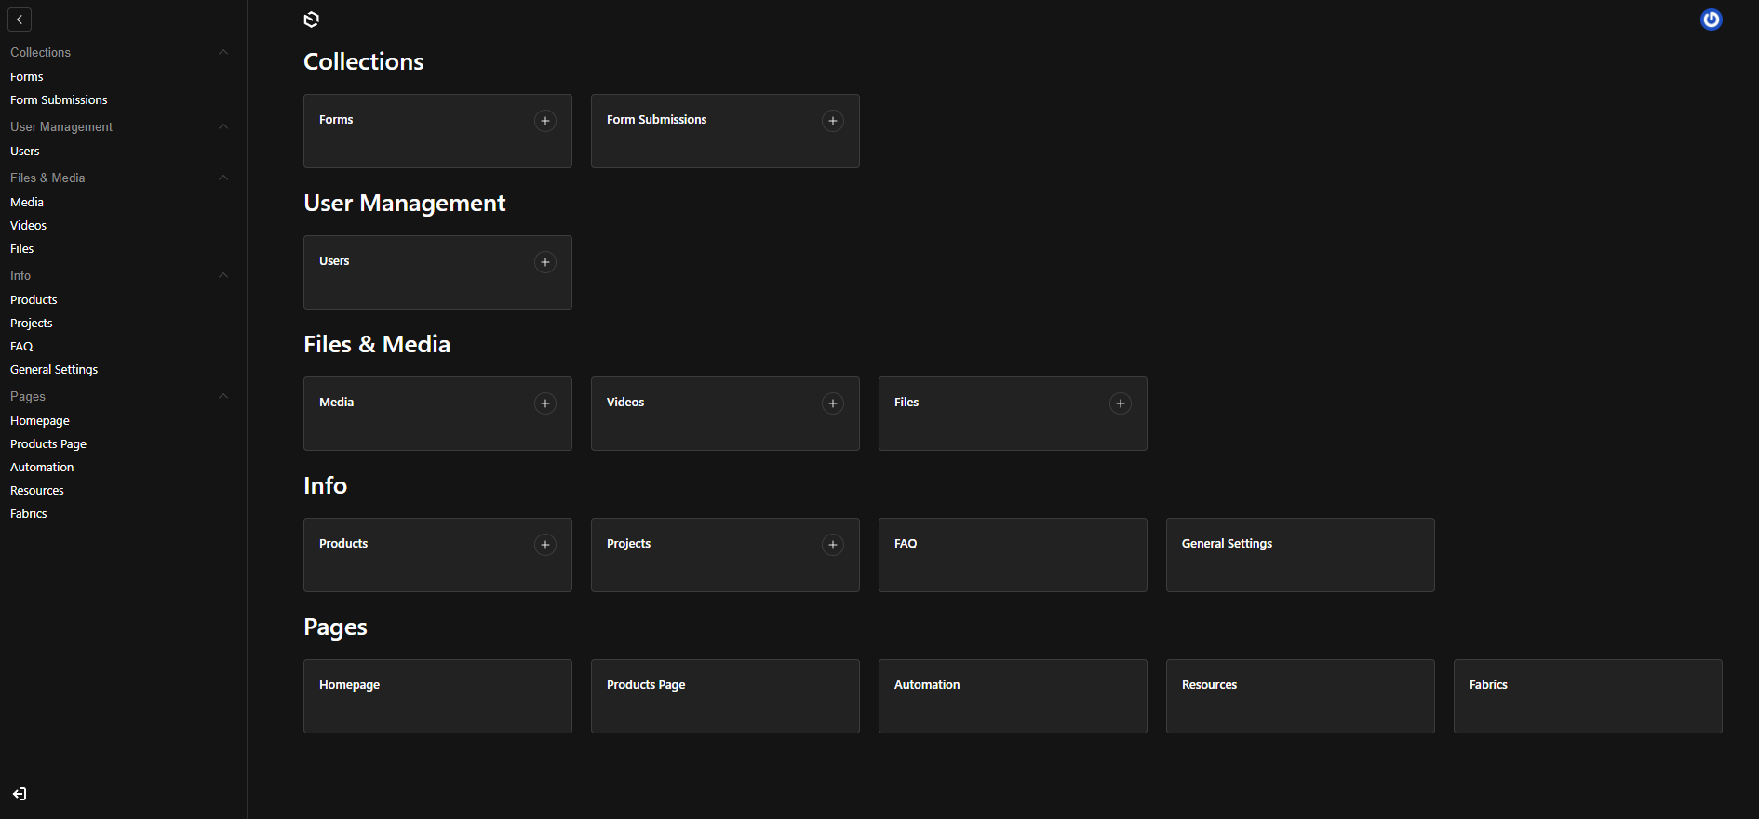Open the Payload logo home icon
Screen dimensions: 1759x819
312,20
